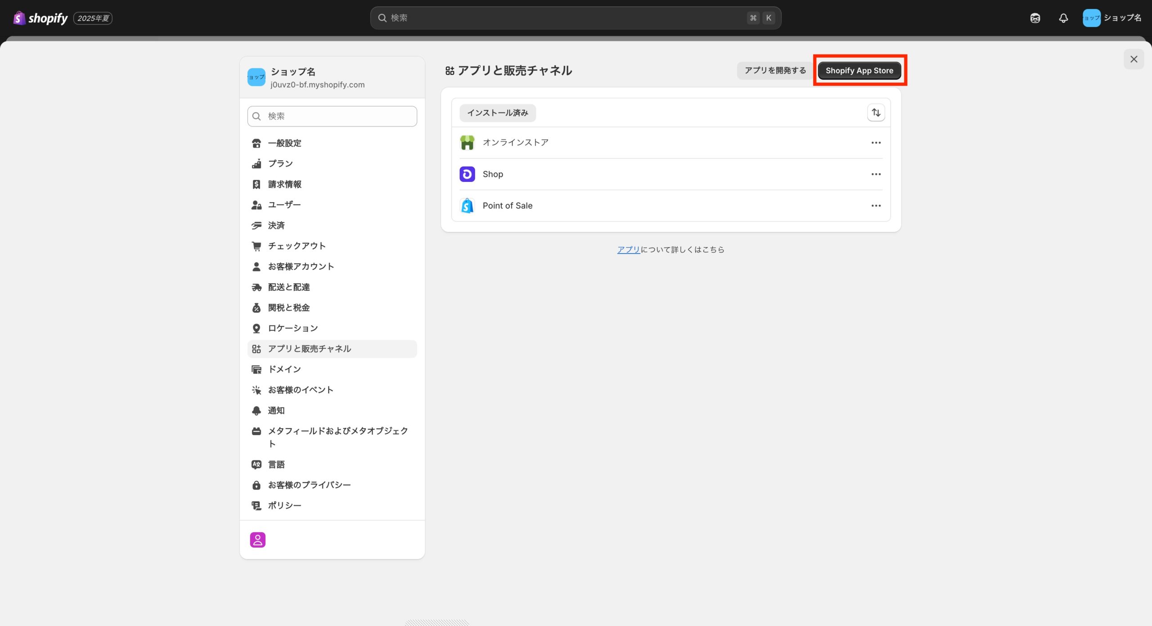
Task: Select the インストール済み filter tab
Action: (x=497, y=113)
